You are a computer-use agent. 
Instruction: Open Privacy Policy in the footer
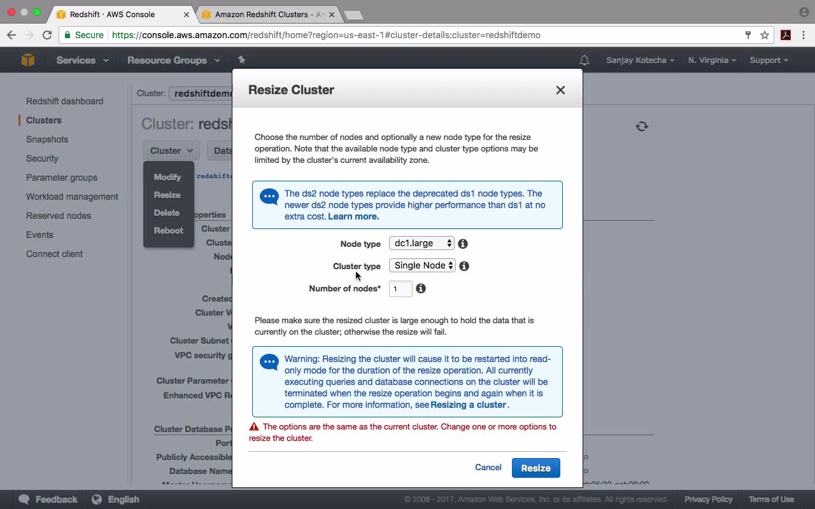[x=709, y=499]
